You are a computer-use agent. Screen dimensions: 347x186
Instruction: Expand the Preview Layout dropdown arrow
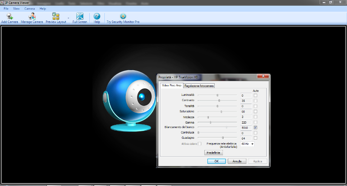tap(69, 18)
